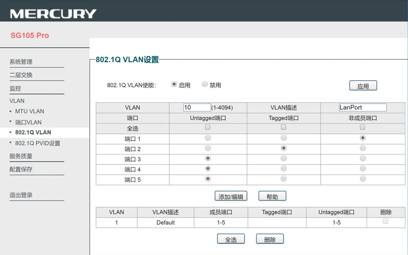Select 启用 for 802.1Q VLAN
The image size is (408, 255).
(174, 84)
